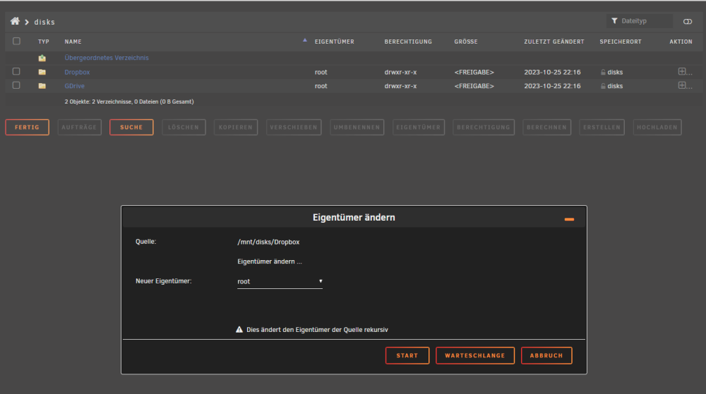Open Übergeordnetes Verzeichnis link
The image size is (706, 394).
(107, 58)
